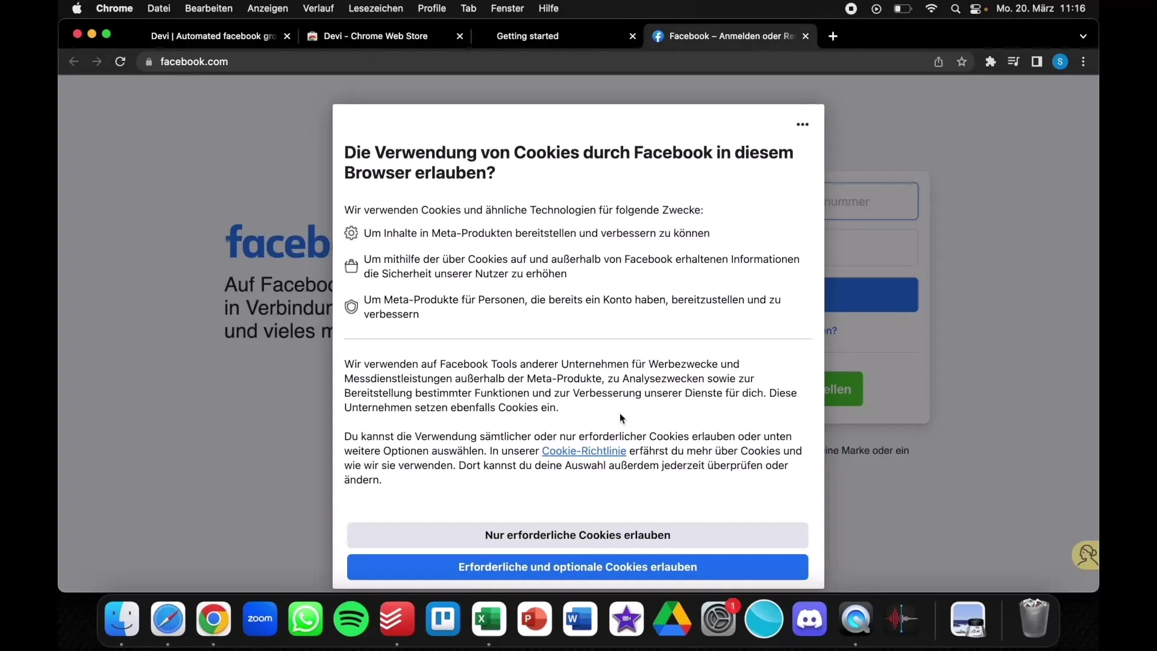The width and height of the screenshot is (1157, 651).
Task: Switch to Getting Started tab
Action: (x=528, y=36)
